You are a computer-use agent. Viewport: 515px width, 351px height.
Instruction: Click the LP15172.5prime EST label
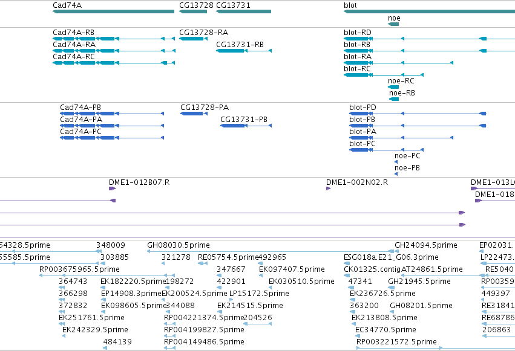point(259,294)
